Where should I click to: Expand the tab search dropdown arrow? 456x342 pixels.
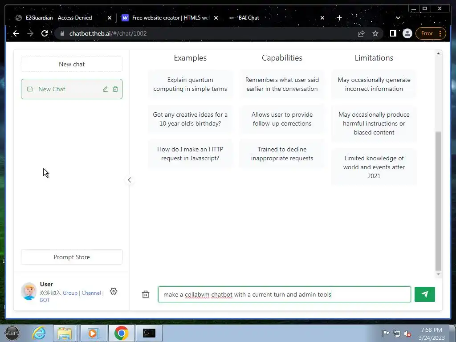[x=398, y=18]
